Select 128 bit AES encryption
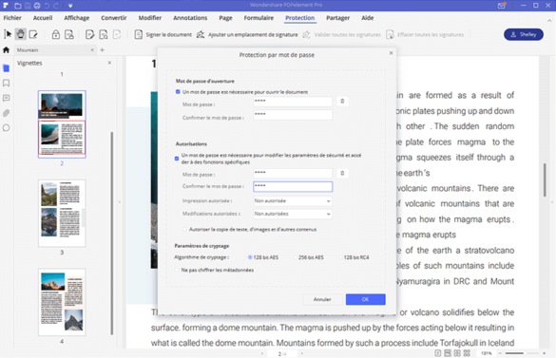The image size is (556, 358). 250,257
